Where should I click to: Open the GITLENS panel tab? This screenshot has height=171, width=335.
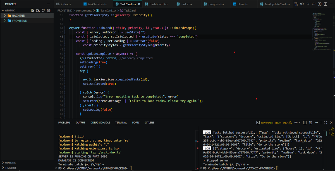149,123
